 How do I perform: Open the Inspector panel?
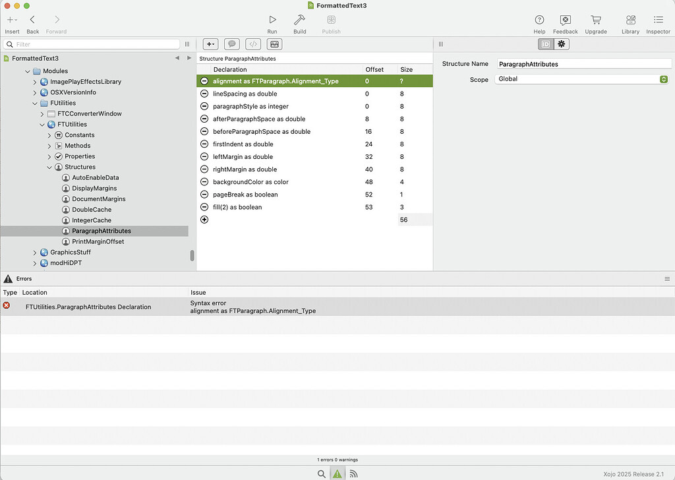[658, 20]
